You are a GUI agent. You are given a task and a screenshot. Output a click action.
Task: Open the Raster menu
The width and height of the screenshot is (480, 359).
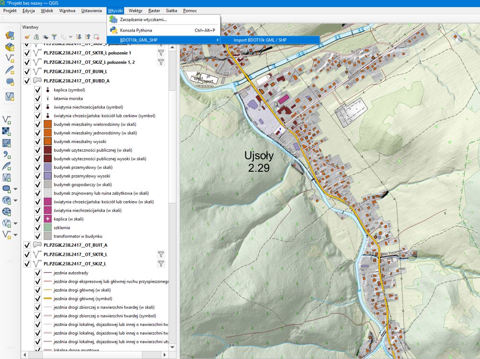pyautogui.click(x=154, y=11)
